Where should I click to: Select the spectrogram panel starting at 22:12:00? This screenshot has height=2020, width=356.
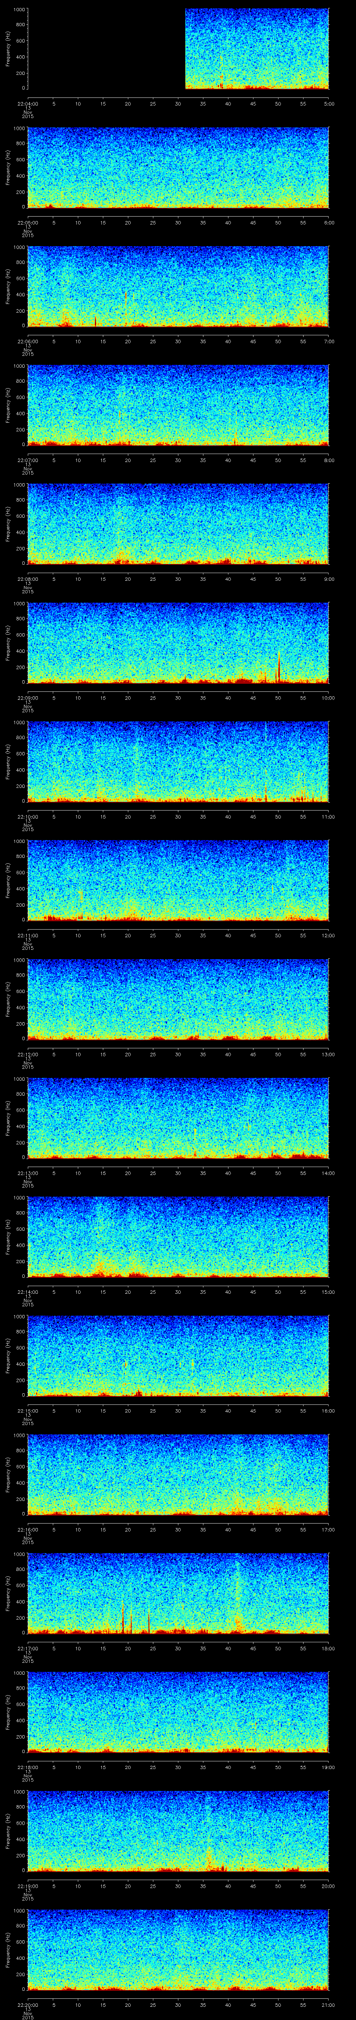pyautogui.click(x=178, y=999)
